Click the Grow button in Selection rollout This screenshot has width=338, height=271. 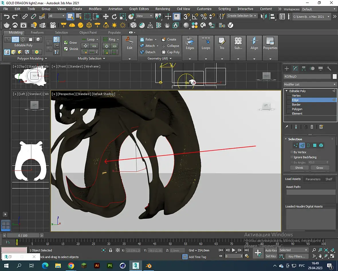point(319,168)
